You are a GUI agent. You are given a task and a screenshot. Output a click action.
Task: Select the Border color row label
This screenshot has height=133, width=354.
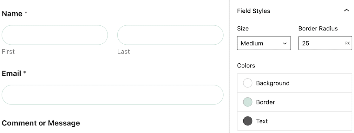click(x=265, y=102)
